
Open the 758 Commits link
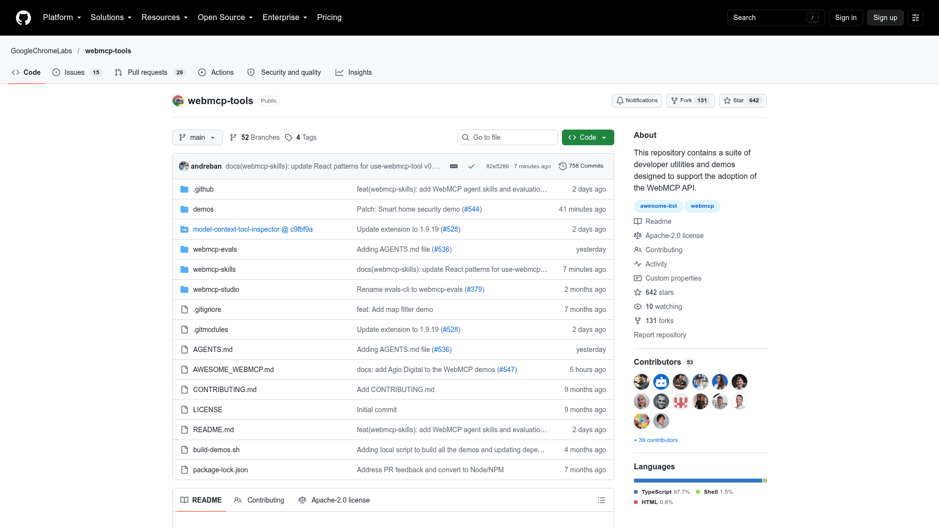pos(581,166)
